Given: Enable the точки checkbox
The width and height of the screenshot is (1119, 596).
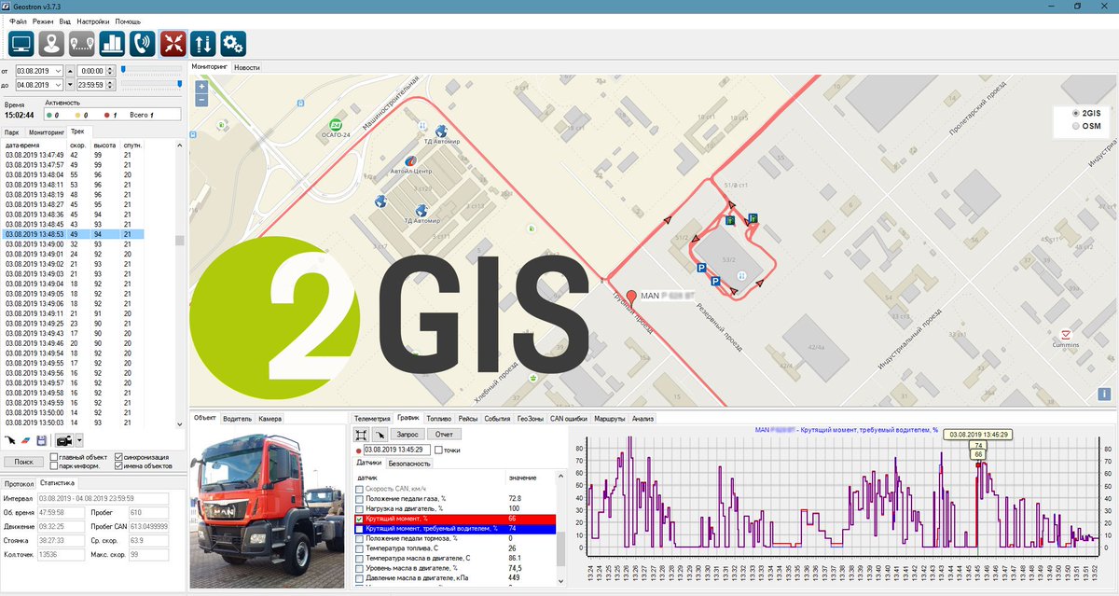Looking at the screenshot, I should [x=439, y=450].
